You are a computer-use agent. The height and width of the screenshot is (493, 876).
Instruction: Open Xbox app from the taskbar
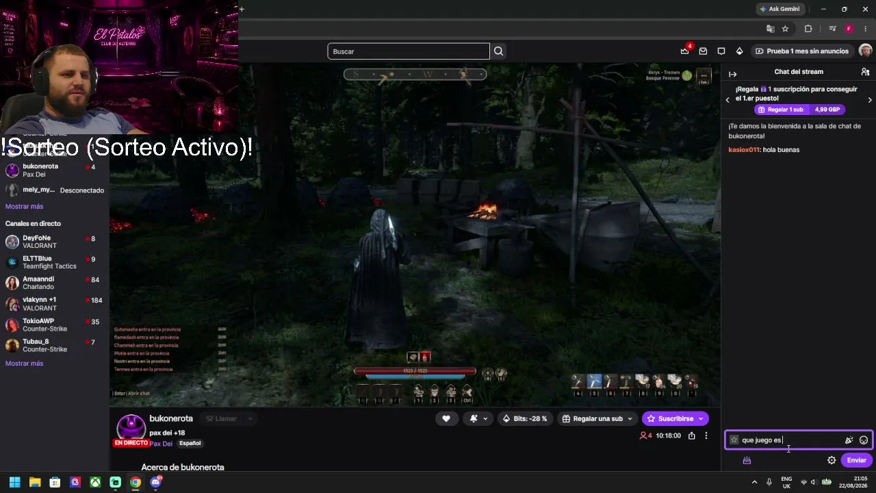click(x=95, y=482)
